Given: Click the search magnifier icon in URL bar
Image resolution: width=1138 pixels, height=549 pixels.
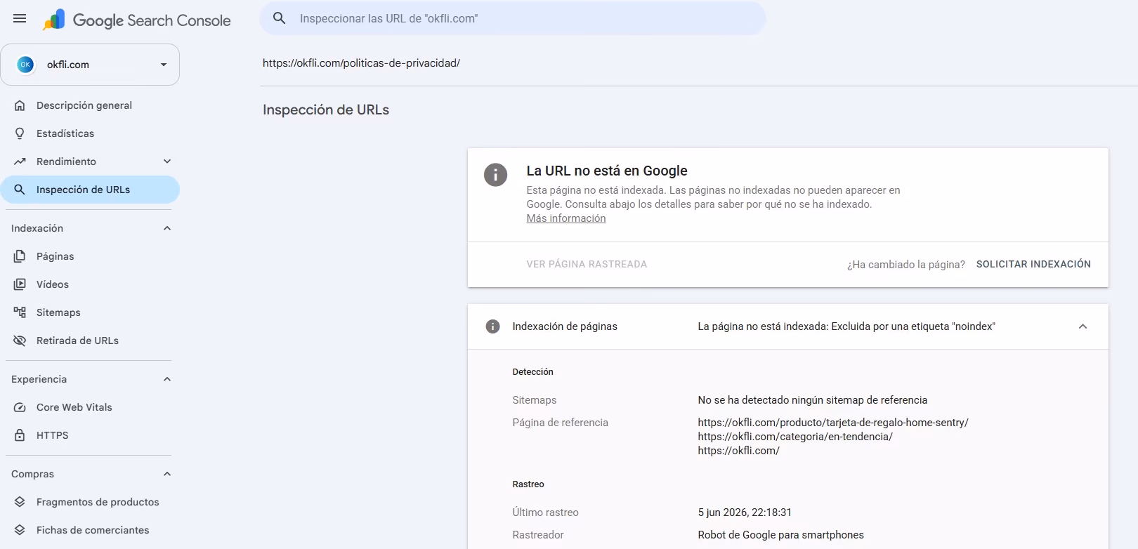Looking at the screenshot, I should [279, 18].
